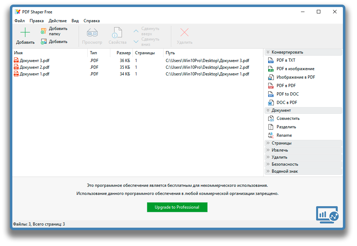Image resolution: width=357 pixels, height=246 pixels.
Task: Open the Вид menu
Action: [75, 21]
